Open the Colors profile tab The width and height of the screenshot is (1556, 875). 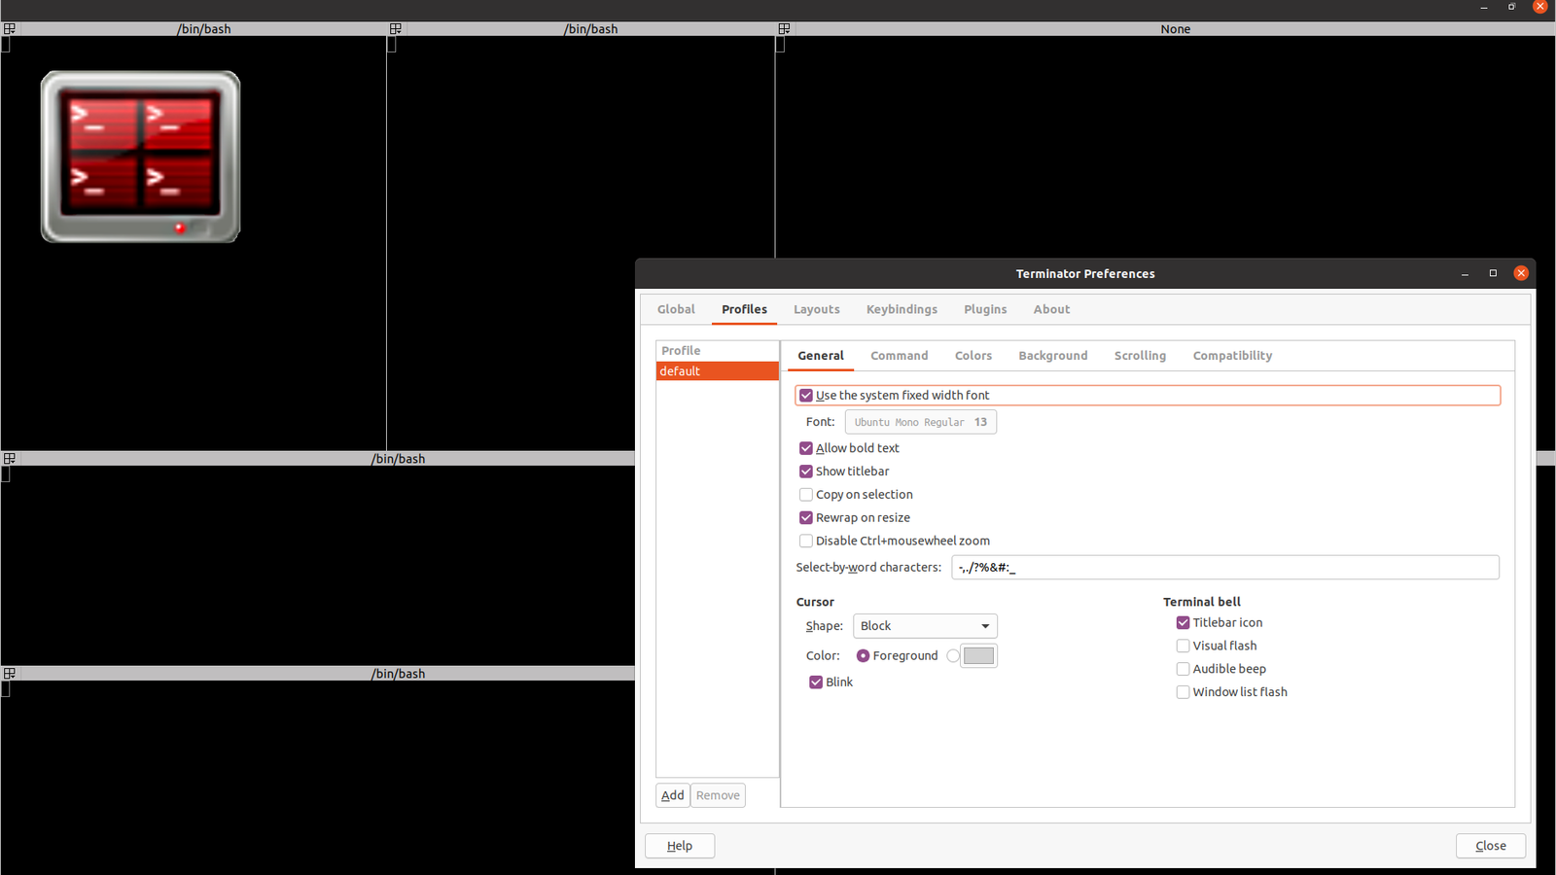pyautogui.click(x=973, y=356)
